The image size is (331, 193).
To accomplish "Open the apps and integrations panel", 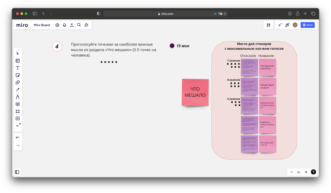I will (86, 25).
